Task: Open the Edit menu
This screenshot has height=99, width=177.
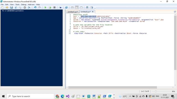Action: (x=7, y=4)
